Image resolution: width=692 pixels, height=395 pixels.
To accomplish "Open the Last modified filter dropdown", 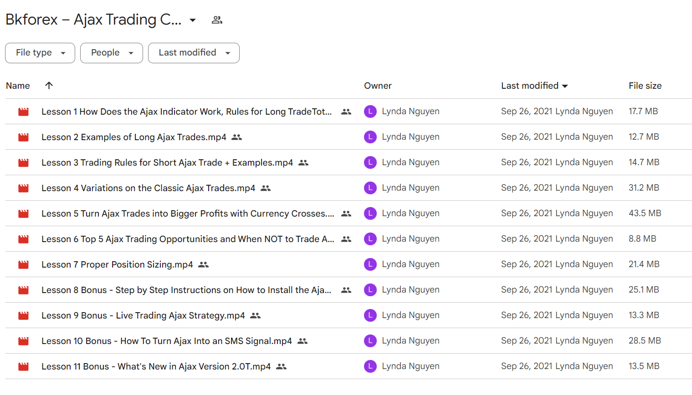I will click(194, 53).
